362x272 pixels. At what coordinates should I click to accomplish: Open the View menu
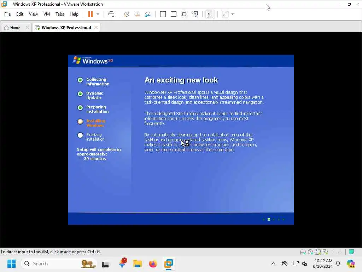click(33, 14)
